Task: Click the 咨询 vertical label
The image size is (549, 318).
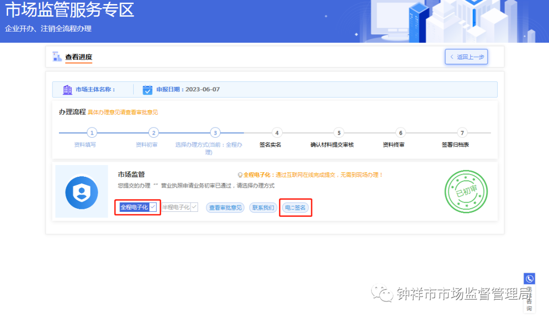Action: [x=529, y=299]
